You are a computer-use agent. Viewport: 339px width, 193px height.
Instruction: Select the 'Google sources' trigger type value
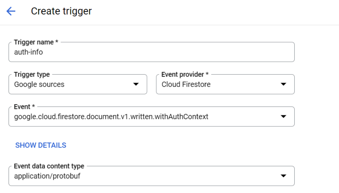click(39, 84)
